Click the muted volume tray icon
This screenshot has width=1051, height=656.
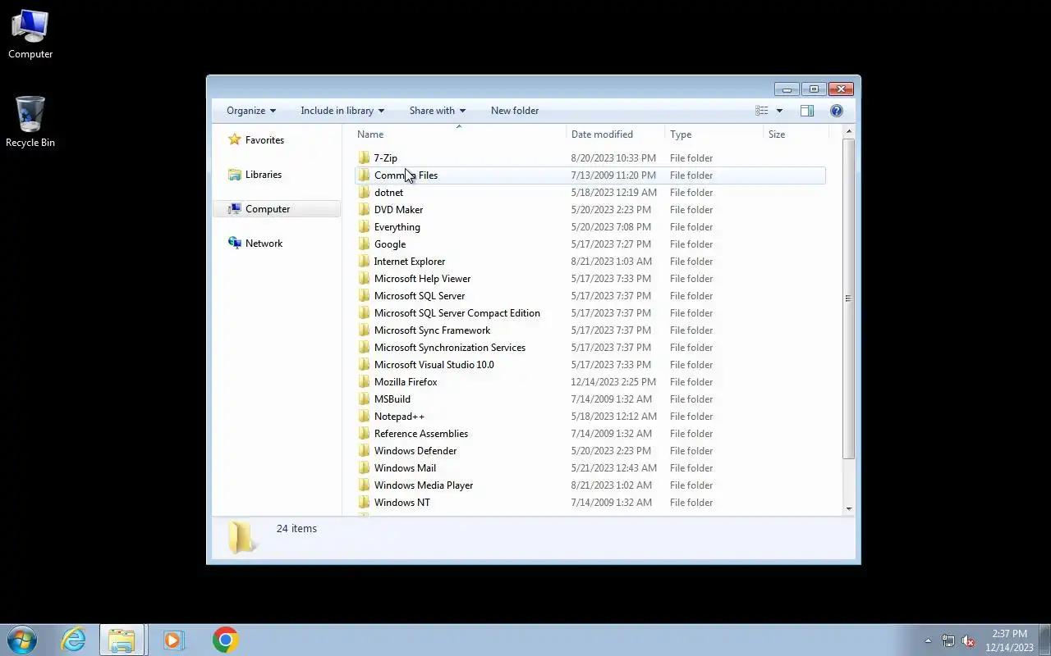(x=968, y=640)
